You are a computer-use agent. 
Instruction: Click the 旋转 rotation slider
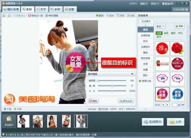[112, 86]
